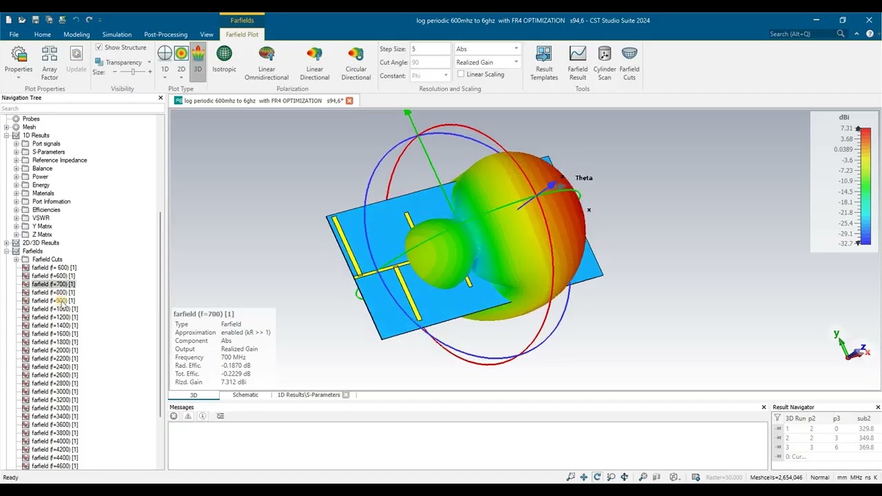Screen dimensions: 882x496
Task: Select Isotropic polarization
Action: coord(224,60)
